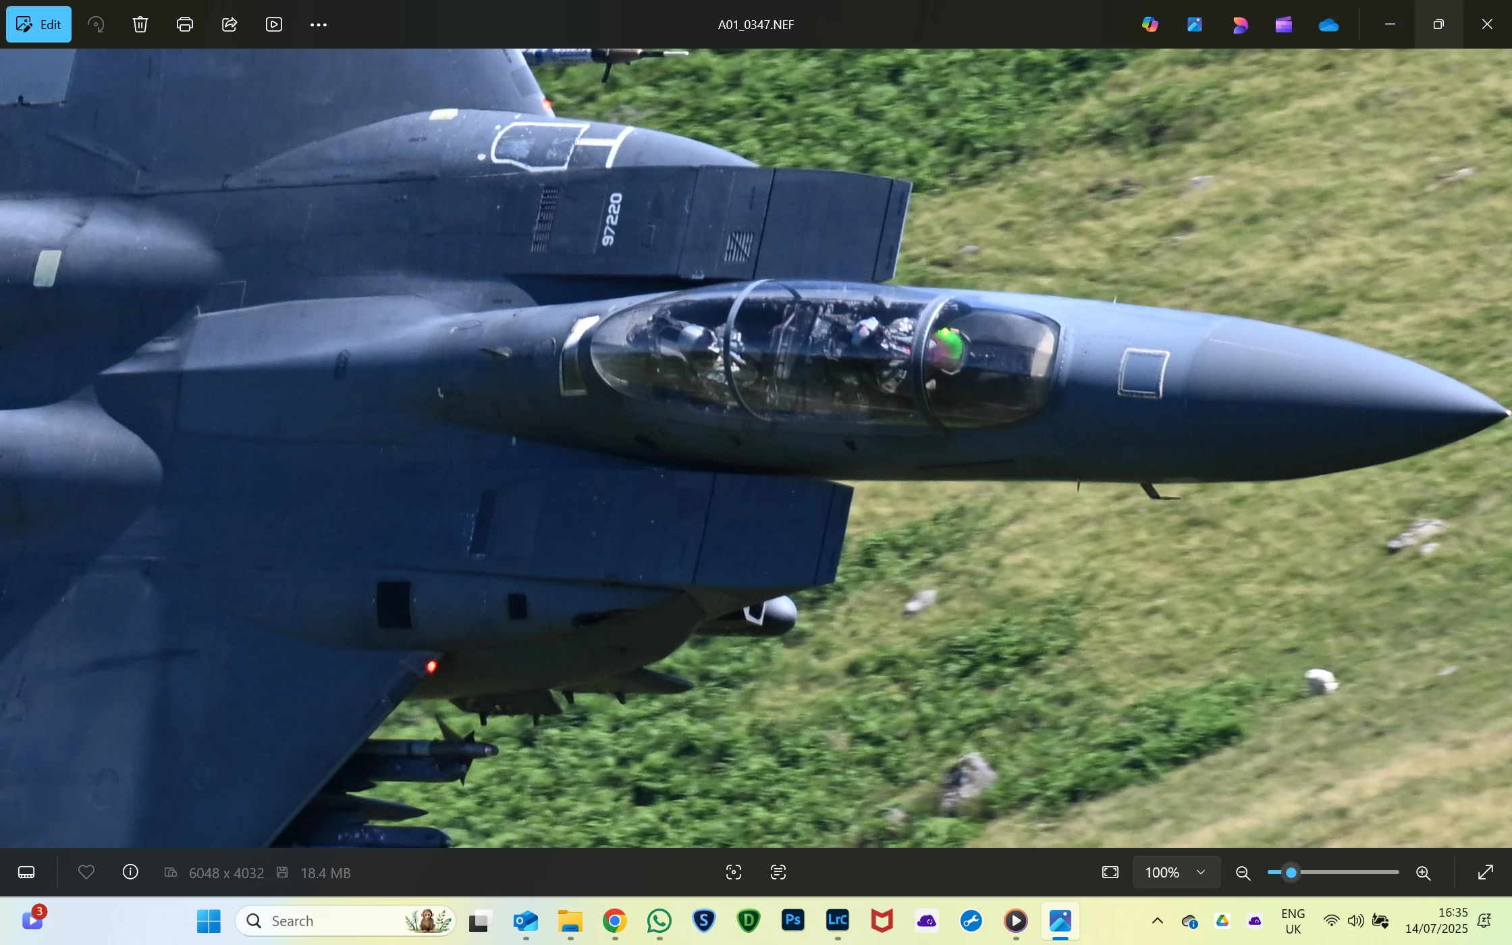Image resolution: width=1512 pixels, height=945 pixels.
Task: Delete the photo using trash icon
Action: (140, 24)
